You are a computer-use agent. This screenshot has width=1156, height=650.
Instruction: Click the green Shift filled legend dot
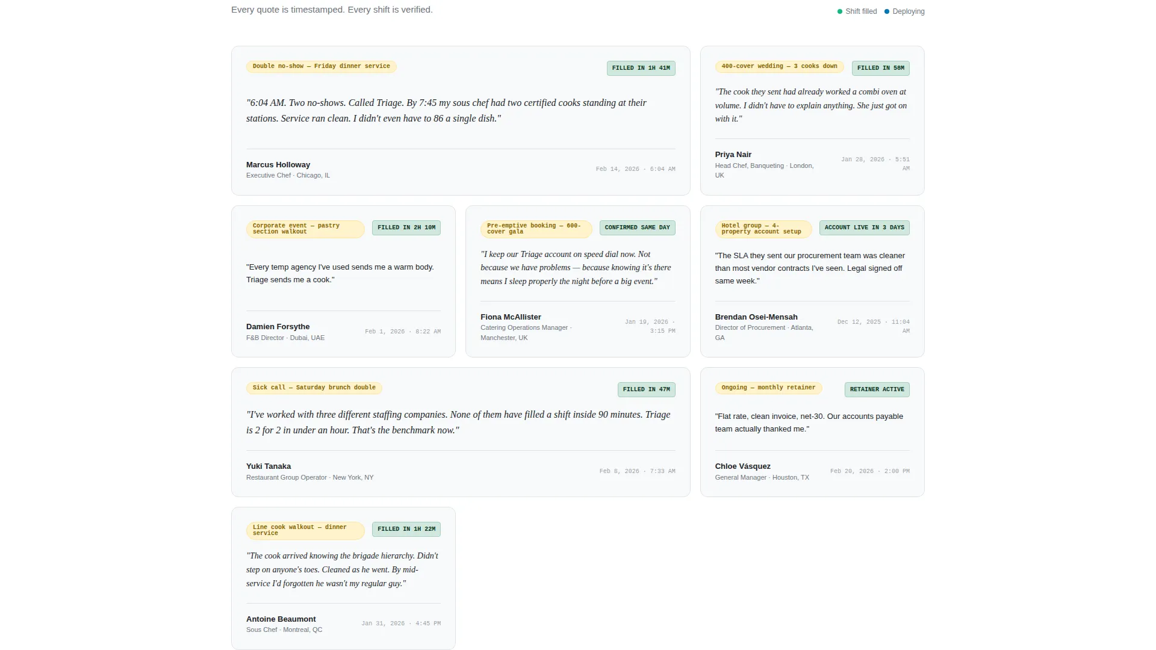[x=840, y=11]
